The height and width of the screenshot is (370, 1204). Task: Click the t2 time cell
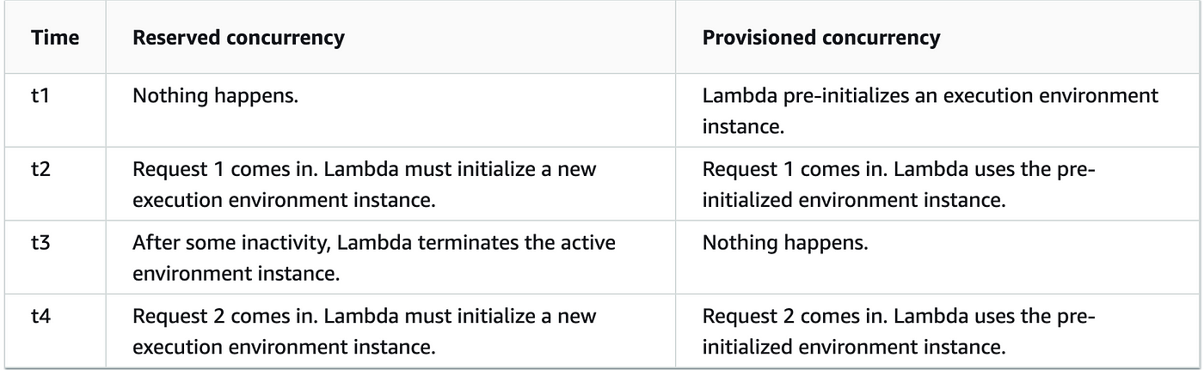[x=40, y=169]
